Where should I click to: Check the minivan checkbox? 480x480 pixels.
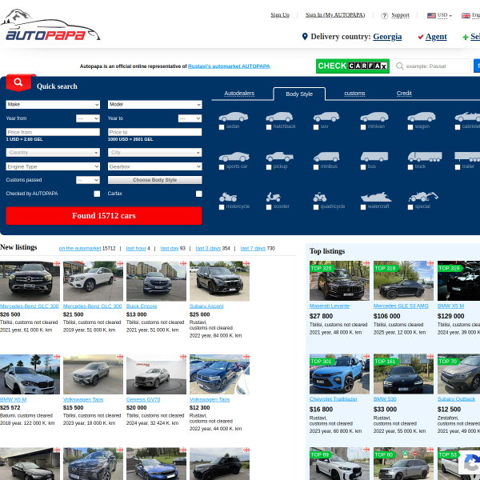point(363,127)
